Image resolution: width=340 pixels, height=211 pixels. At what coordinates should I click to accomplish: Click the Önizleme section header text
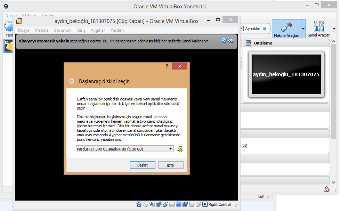click(x=263, y=43)
